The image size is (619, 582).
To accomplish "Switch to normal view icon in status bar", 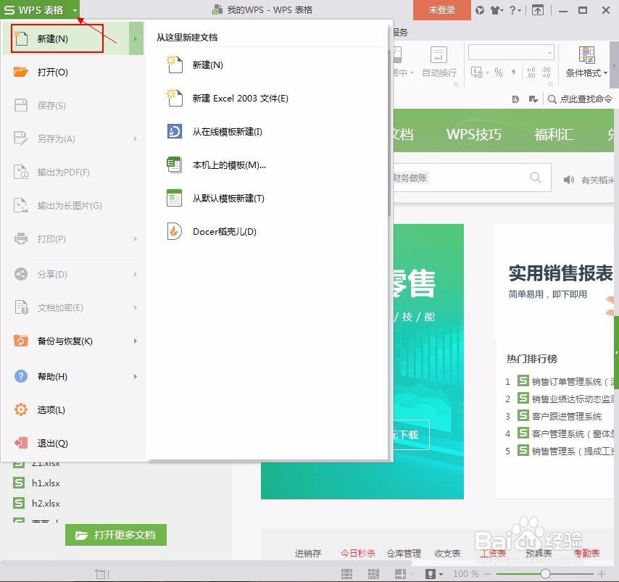I will [x=346, y=573].
